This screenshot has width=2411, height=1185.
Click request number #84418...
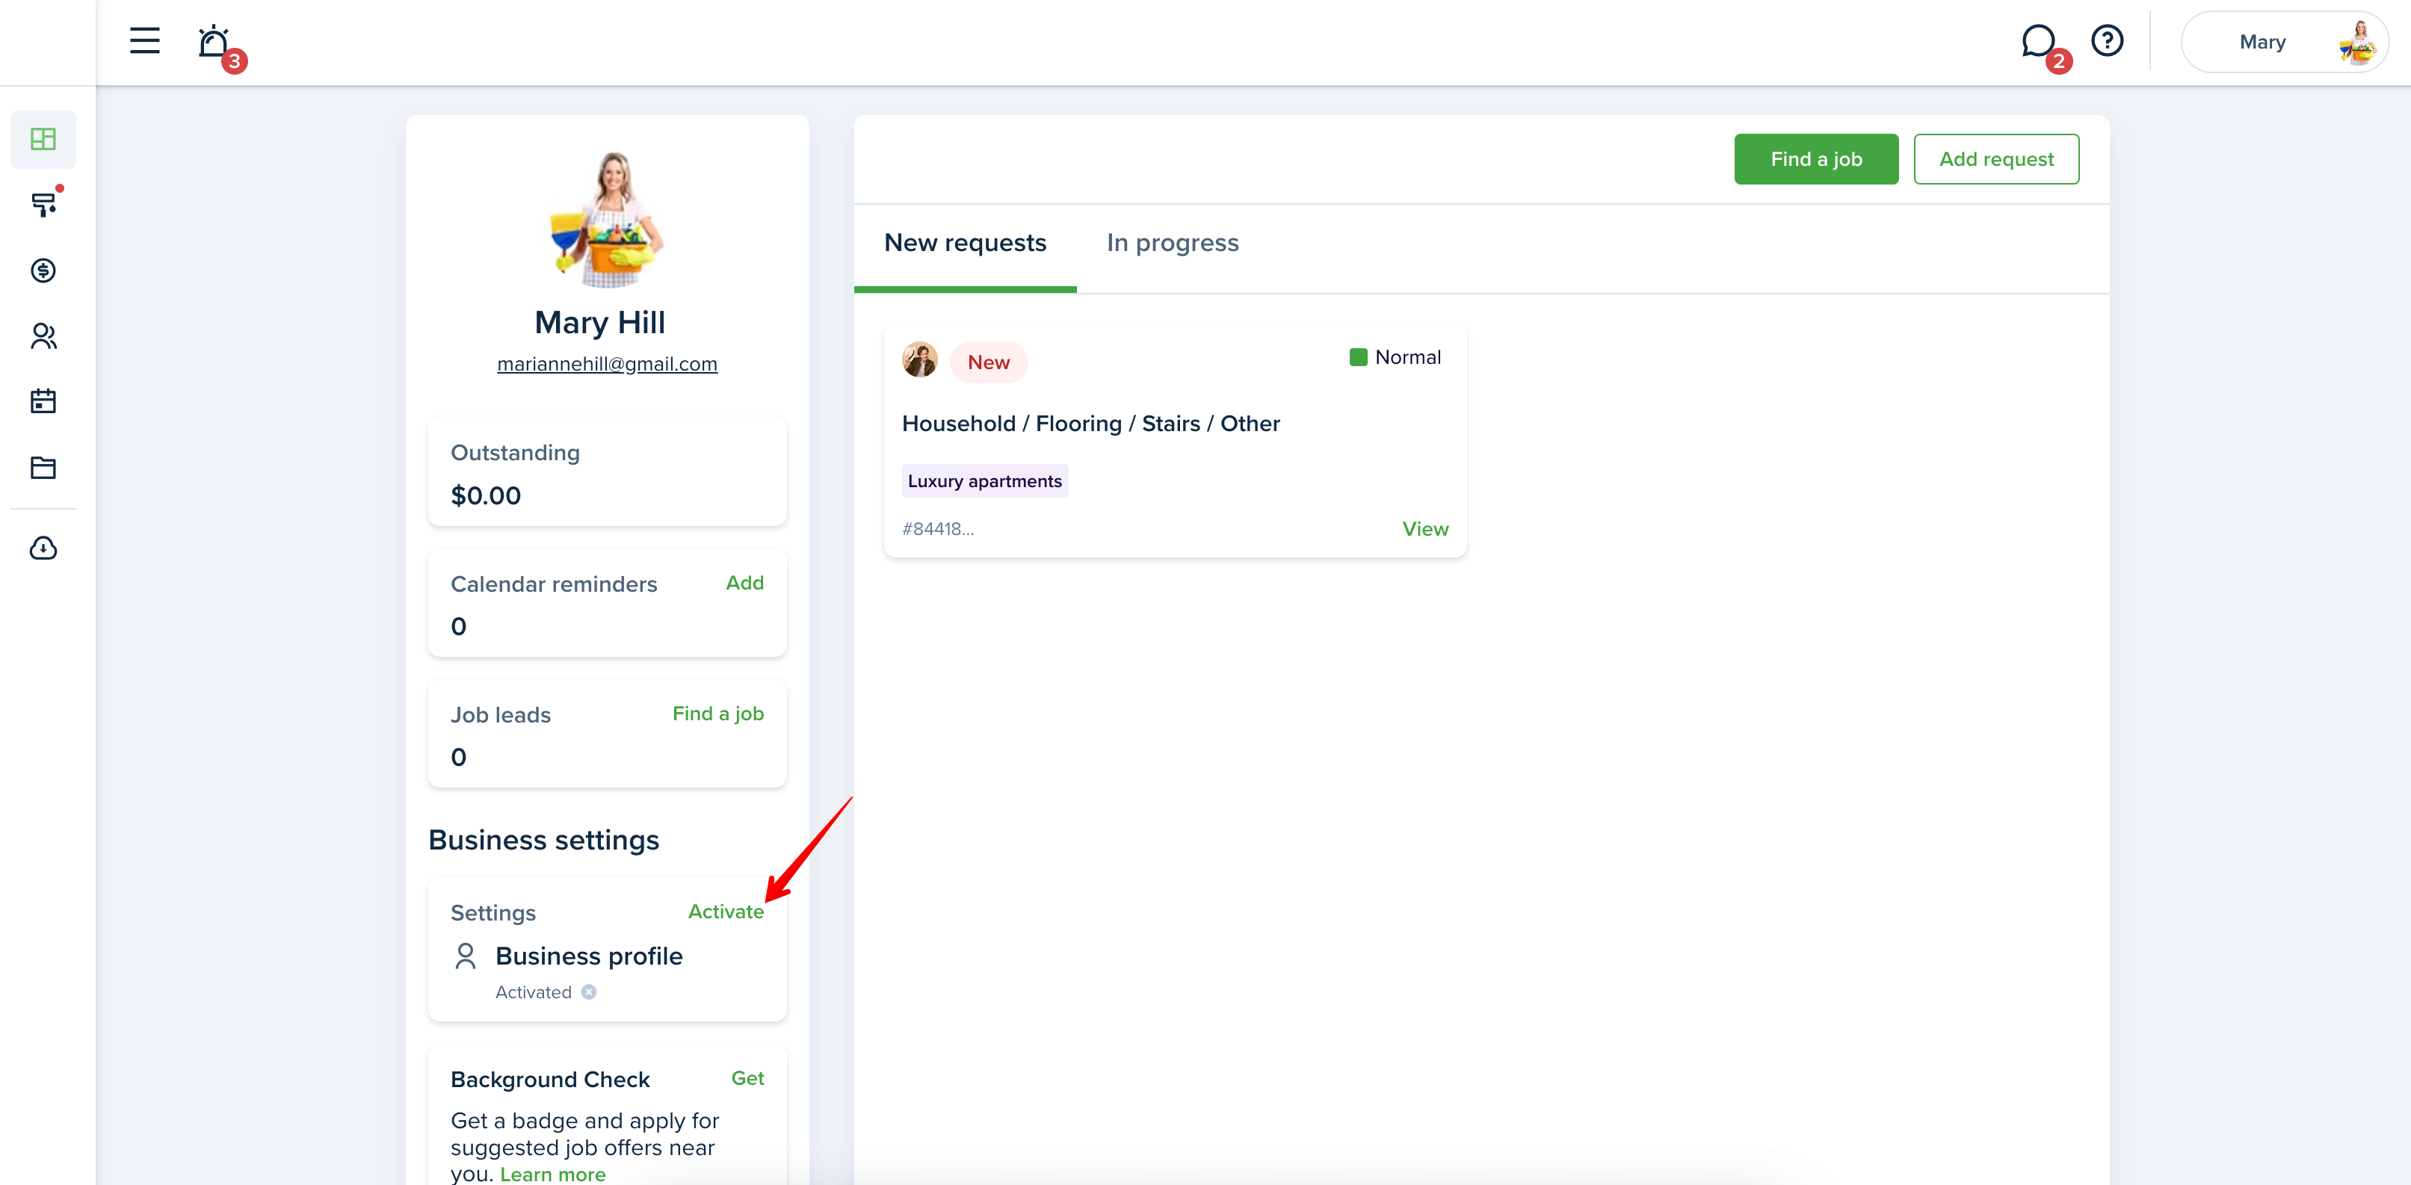coord(938,529)
